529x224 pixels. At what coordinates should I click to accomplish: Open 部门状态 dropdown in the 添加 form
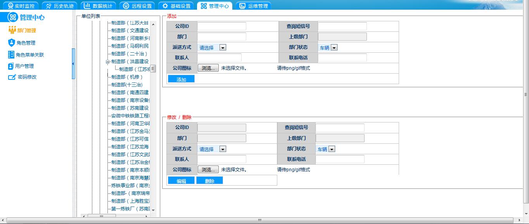click(x=334, y=48)
